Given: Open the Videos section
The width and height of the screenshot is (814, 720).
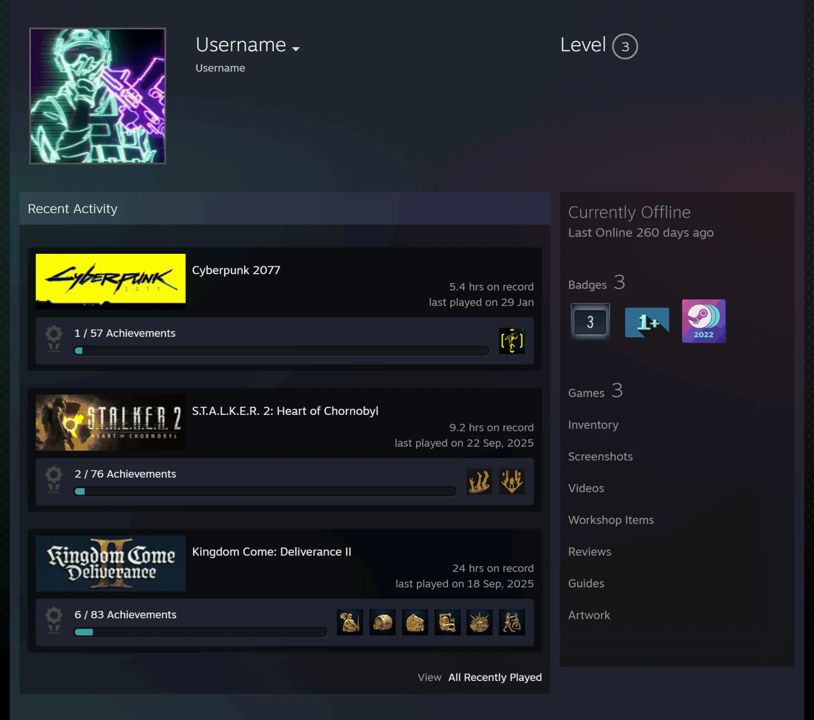Looking at the screenshot, I should (586, 488).
